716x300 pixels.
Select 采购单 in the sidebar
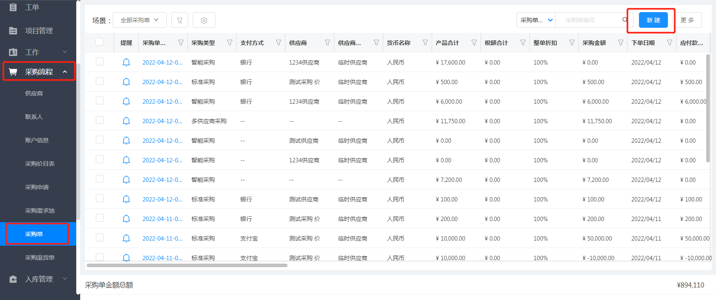(38, 234)
